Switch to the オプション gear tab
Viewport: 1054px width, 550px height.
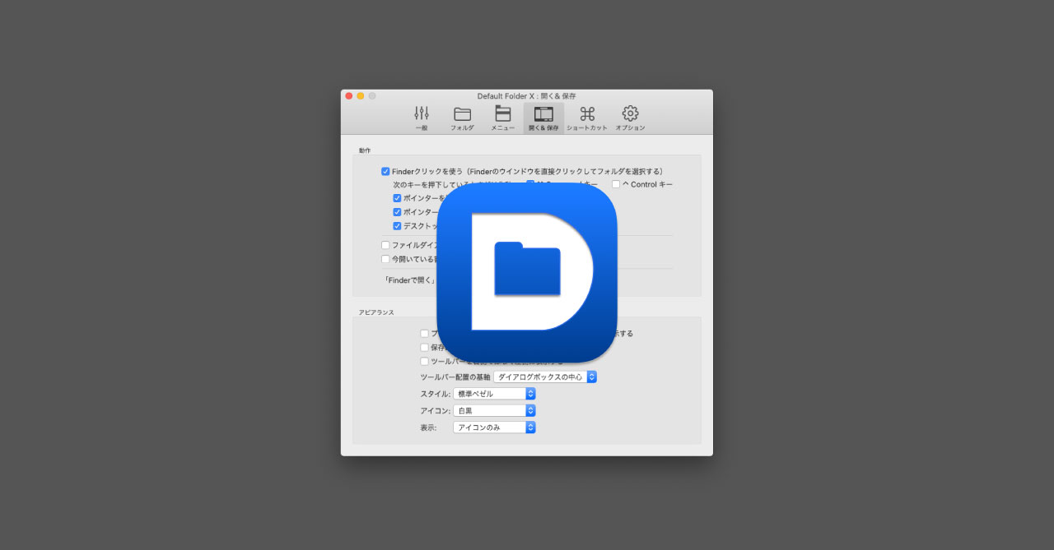(630, 117)
